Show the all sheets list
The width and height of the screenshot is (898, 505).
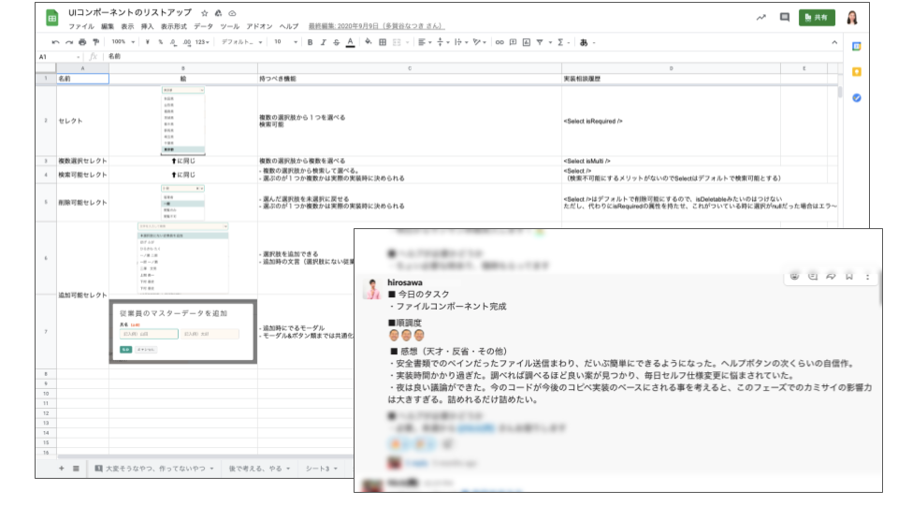click(76, 469)
